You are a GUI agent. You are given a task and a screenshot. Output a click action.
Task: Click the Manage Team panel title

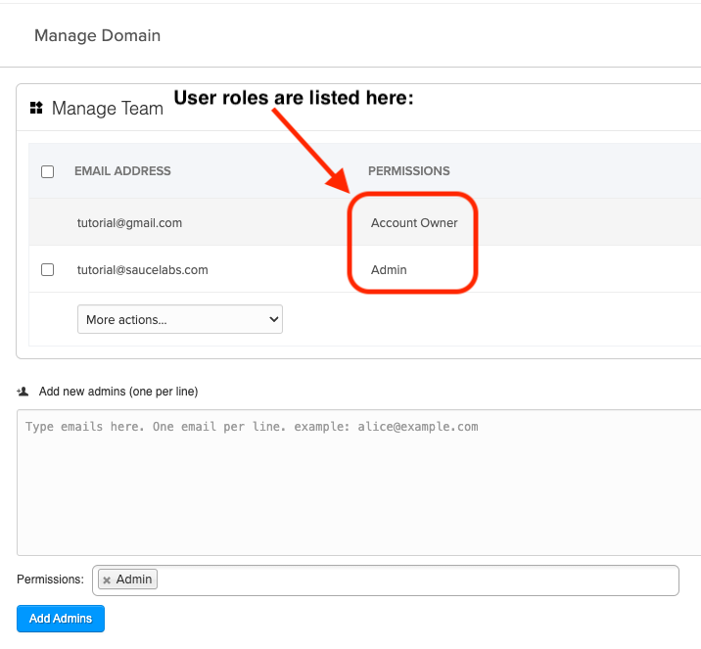pyautogui.click(x=107, y=109)
